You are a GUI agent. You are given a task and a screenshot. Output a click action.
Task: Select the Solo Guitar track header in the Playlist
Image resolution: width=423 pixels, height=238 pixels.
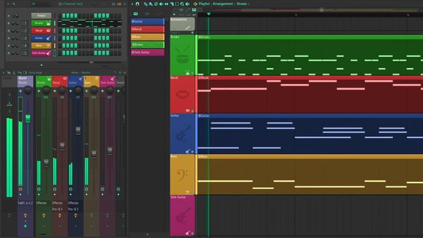click(182, 216)
